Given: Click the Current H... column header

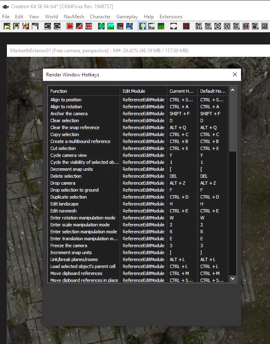Looking at the screenshot, I should tap(182, 91).
